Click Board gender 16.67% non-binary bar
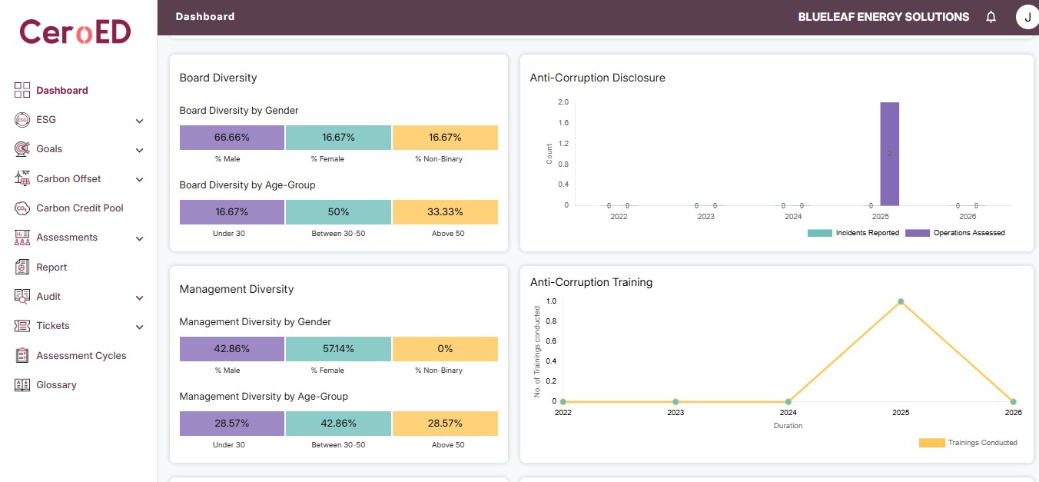The height and width of the screenshot is (482, 1039). 445,138
